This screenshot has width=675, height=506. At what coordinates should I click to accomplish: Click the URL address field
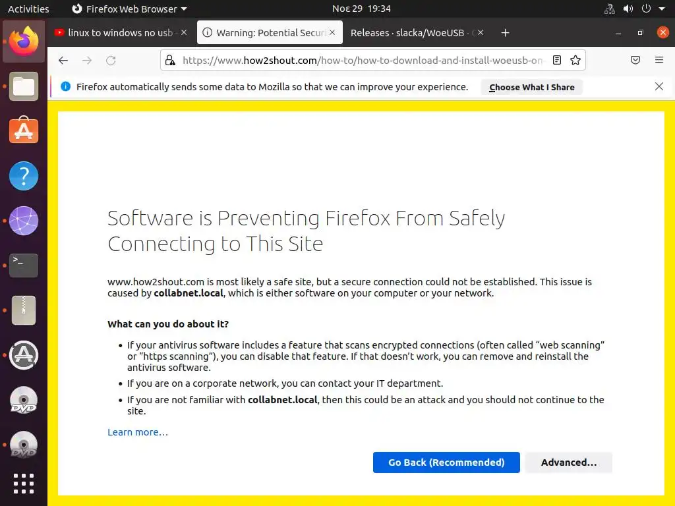pyautogui.click(x=363, y=61)
